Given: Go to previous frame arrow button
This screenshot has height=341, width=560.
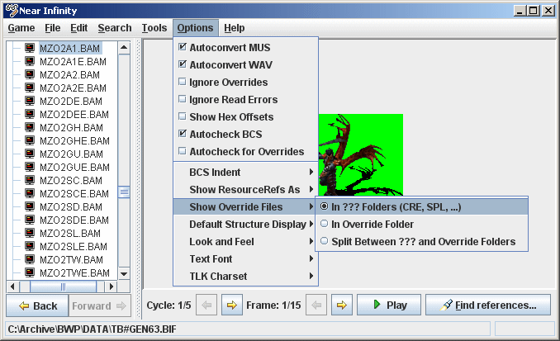Looking at the screenshot, I should tap(316, 305).
